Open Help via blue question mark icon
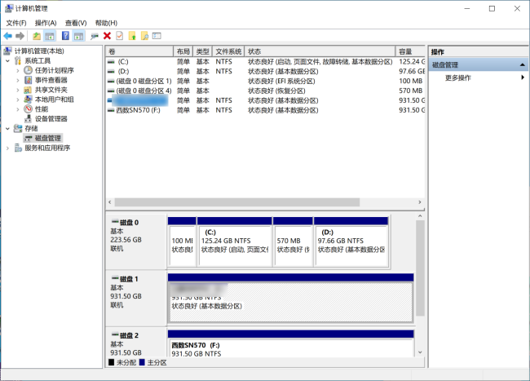Viewport: 530px width, 381px height. (65, 36)
